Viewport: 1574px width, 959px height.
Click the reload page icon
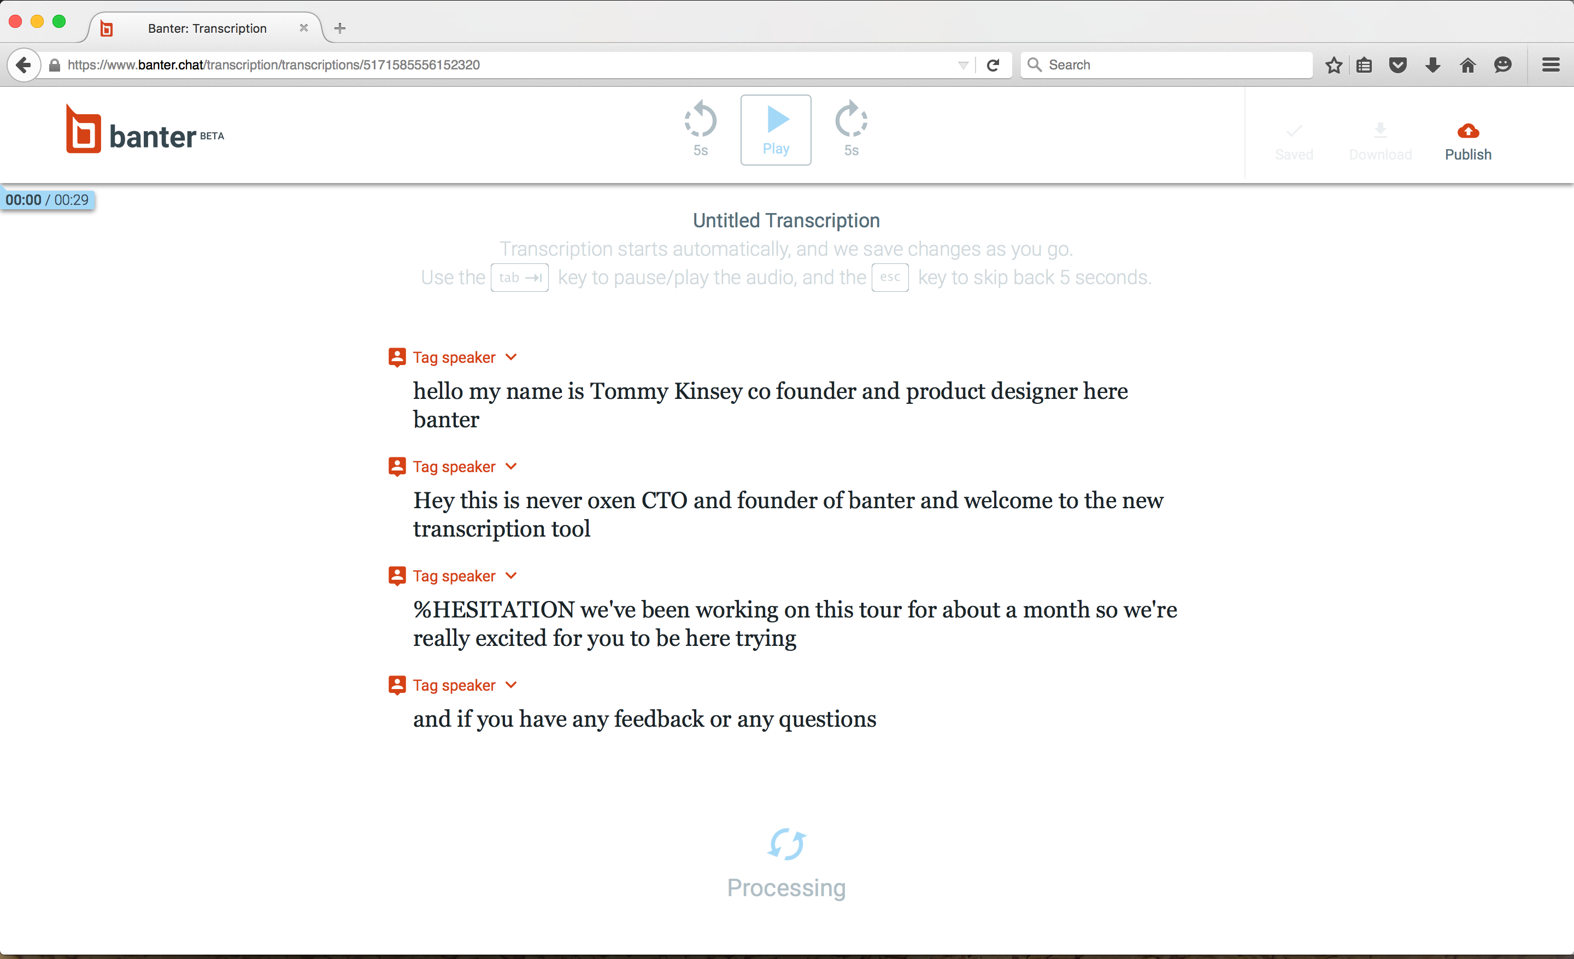coord(992,65)
